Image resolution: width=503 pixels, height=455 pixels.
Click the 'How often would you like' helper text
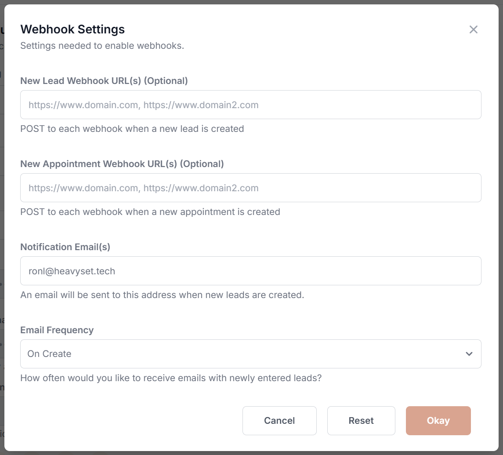[171, 378]
